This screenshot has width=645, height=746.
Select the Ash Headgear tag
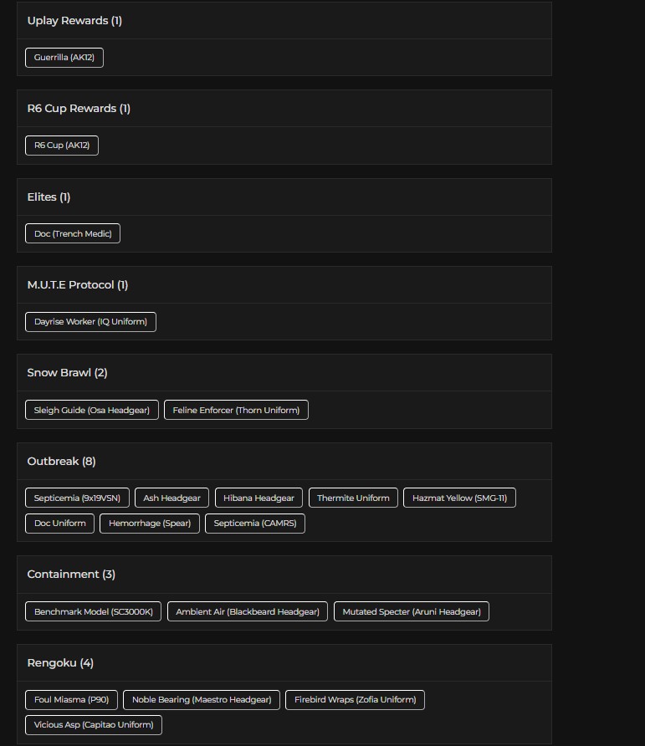click(x=171, y=498)
